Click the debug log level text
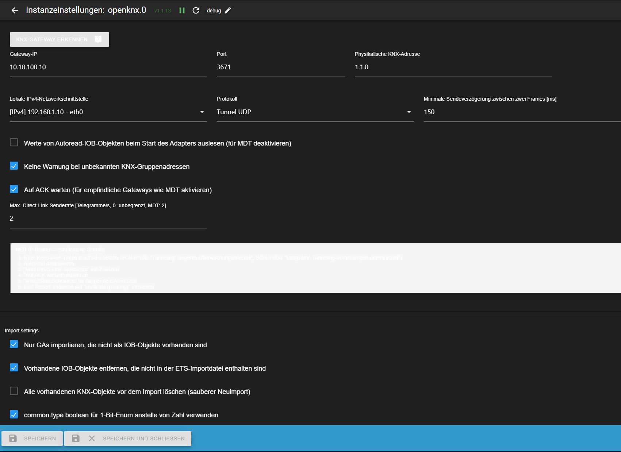Image resolution: width=621 pixels, height=452 pixels. [x=214, y=11]
